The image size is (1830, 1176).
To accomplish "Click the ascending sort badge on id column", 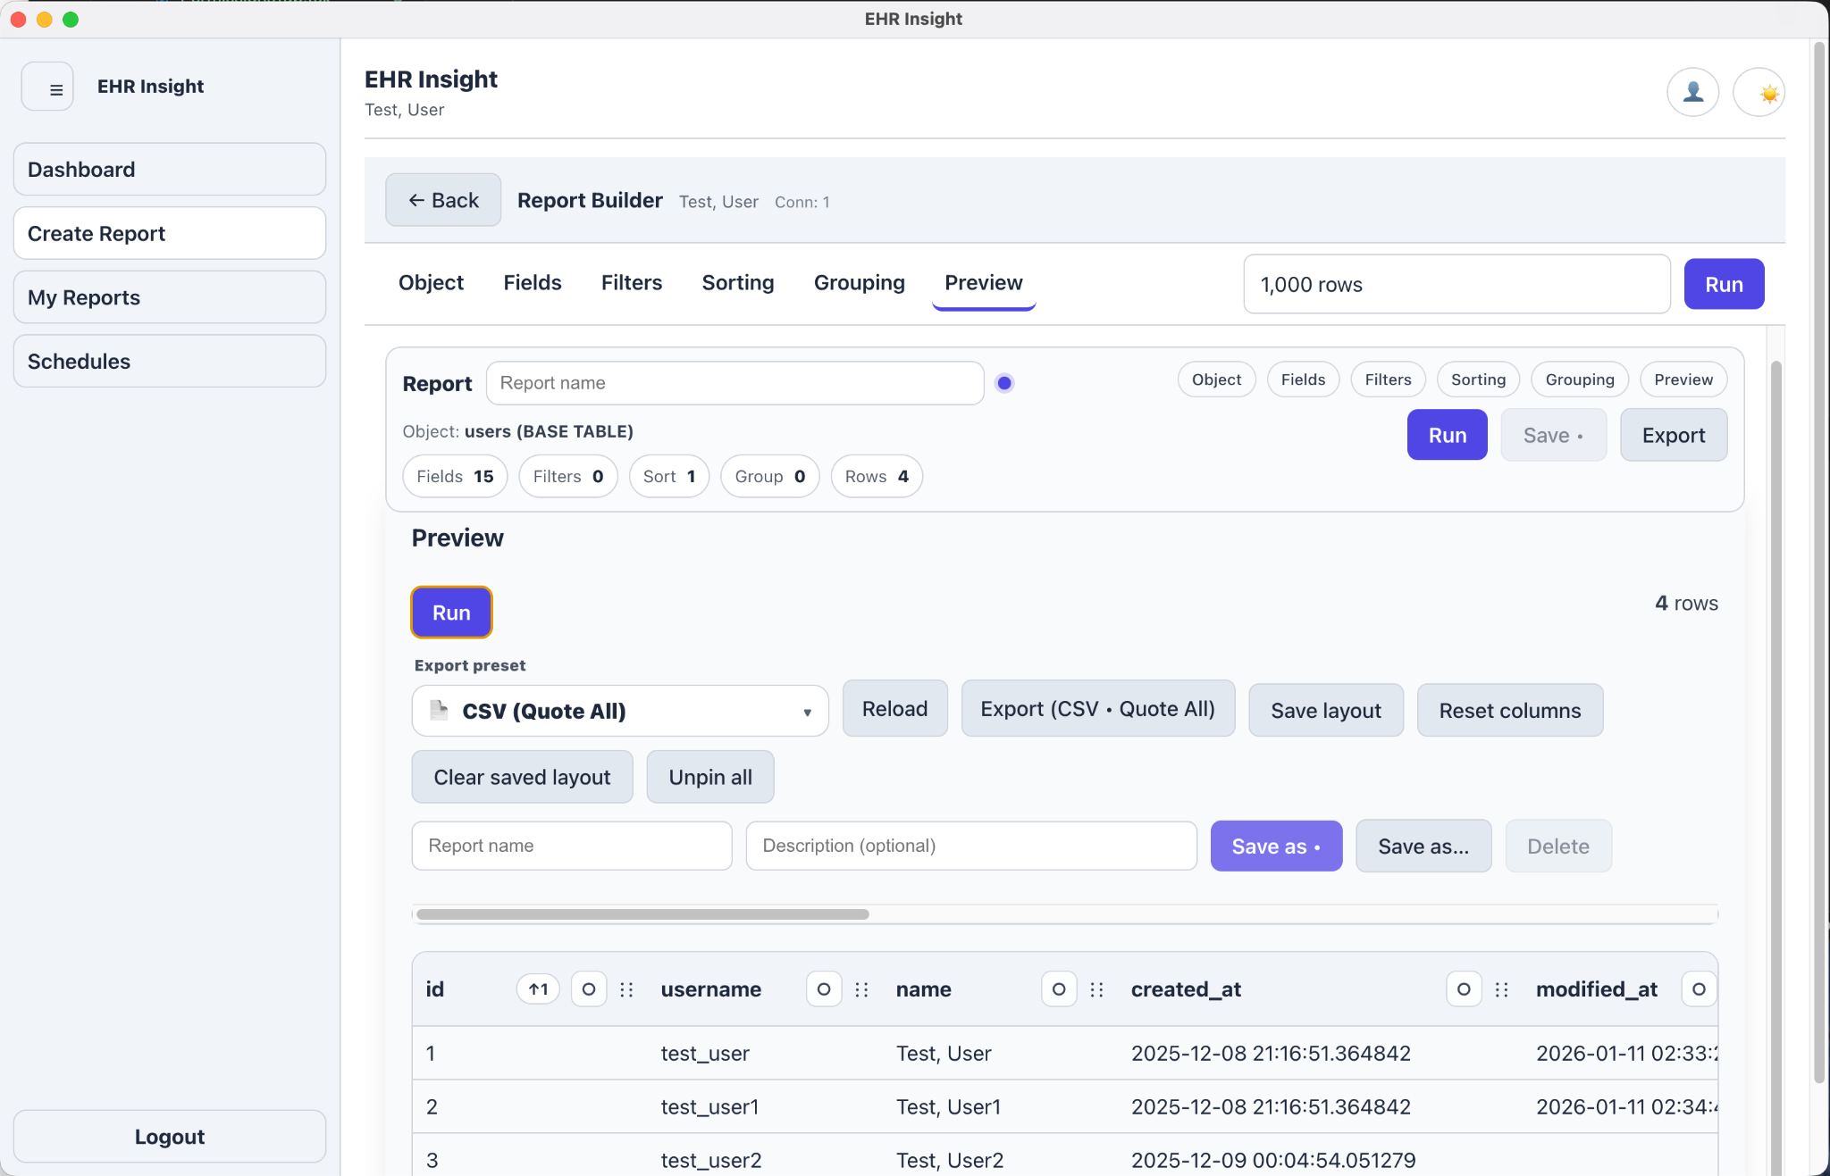I will (x=538, y=989).
